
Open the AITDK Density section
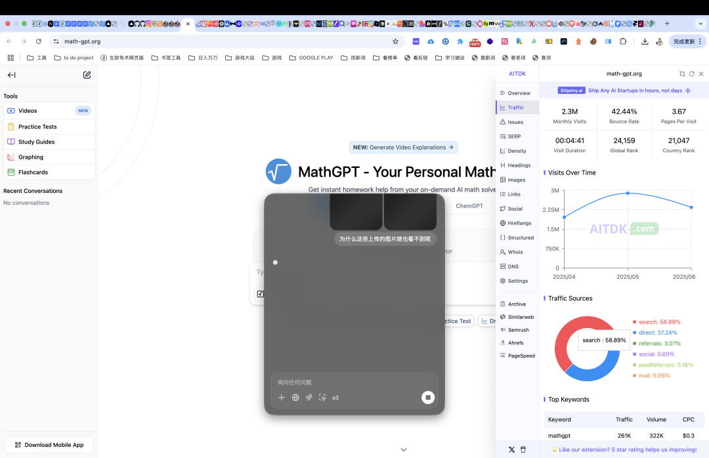[x=517, y=151]
